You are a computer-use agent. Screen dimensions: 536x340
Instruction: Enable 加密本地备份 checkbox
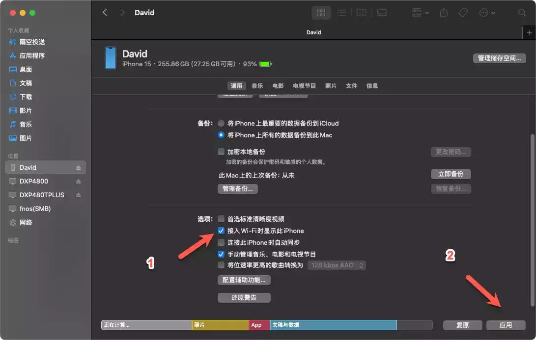tap(221, 152)
